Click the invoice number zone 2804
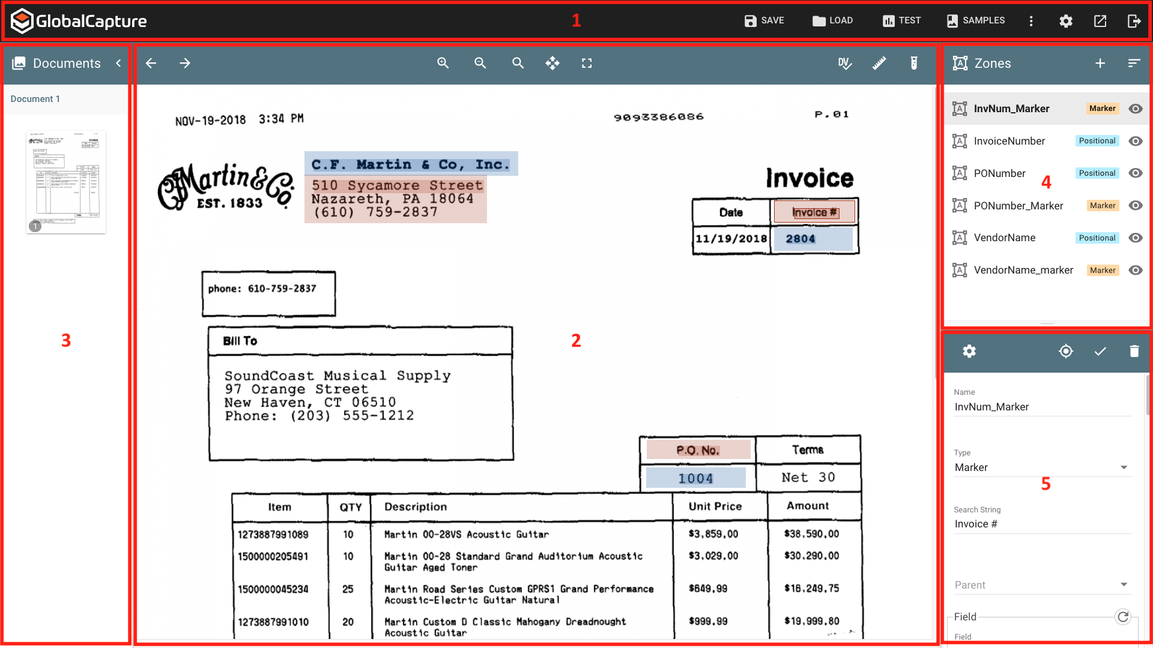This screenshot has width=1153, height=648. pyautogui.click(x=813, y=239)
